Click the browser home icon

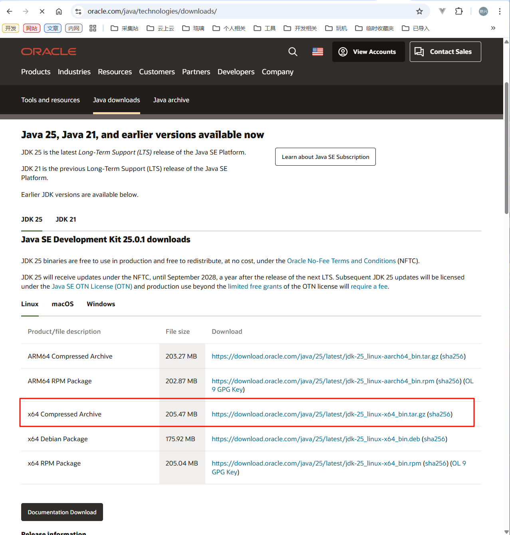click(59, 12)
